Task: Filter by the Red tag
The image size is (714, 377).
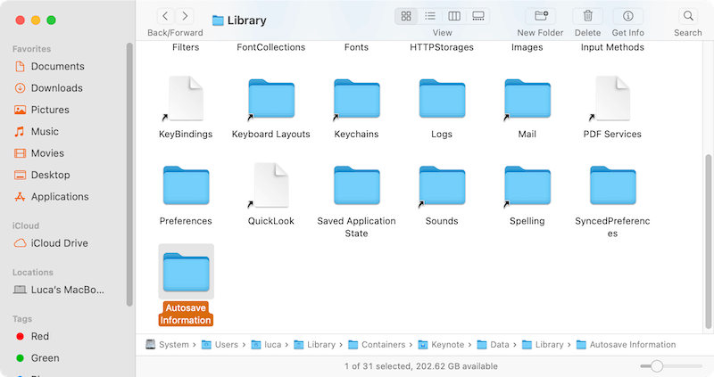Action: click(x=40, y=337)
